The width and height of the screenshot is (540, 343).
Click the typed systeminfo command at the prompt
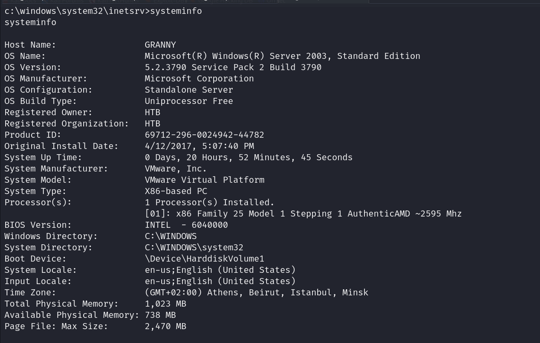click(176, 11)
